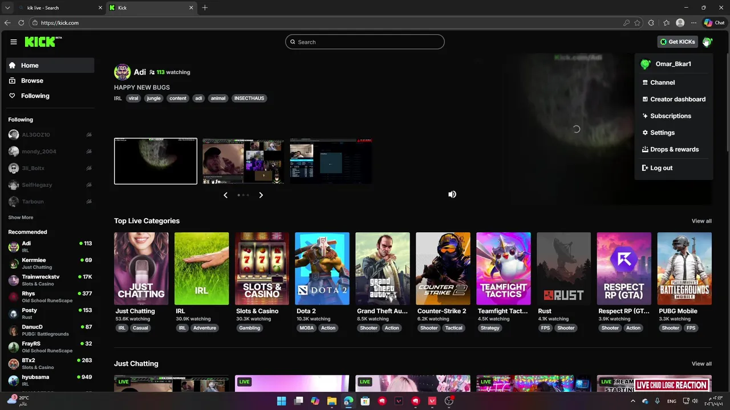The width and height of the screenshot is (730, 410).
Task: View all Just Chatting streams
Action: point(701,364)
